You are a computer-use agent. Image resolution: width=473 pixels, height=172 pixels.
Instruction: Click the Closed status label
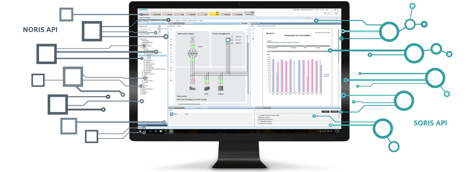tap(200, 47)
